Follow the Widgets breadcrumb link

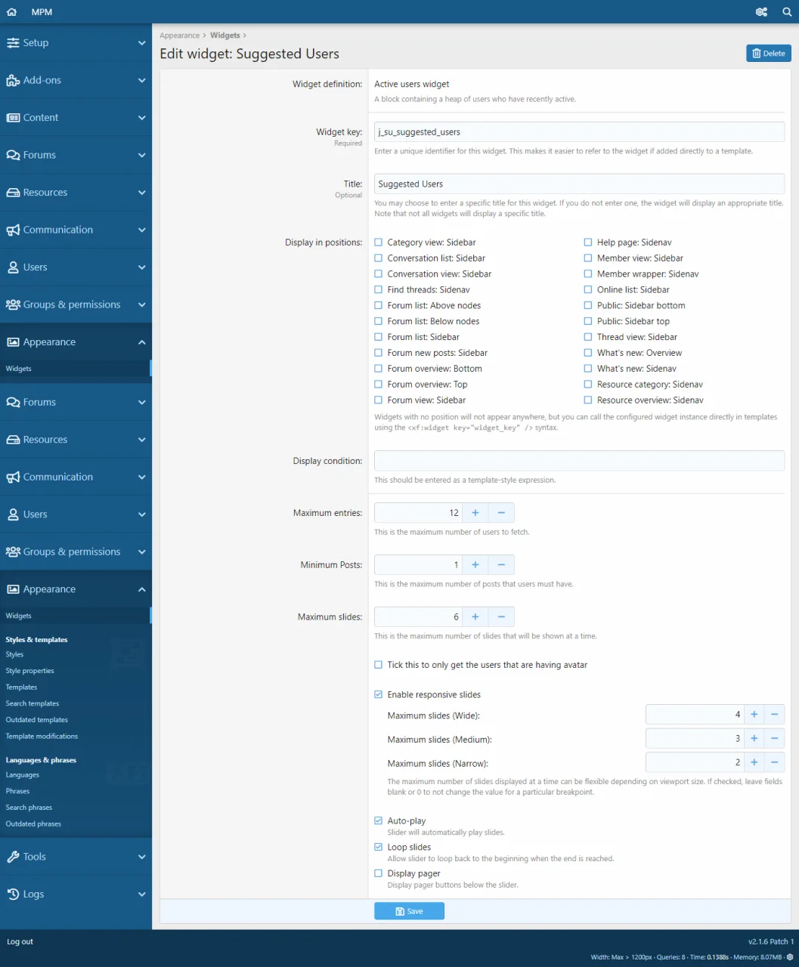coord(225,36)
